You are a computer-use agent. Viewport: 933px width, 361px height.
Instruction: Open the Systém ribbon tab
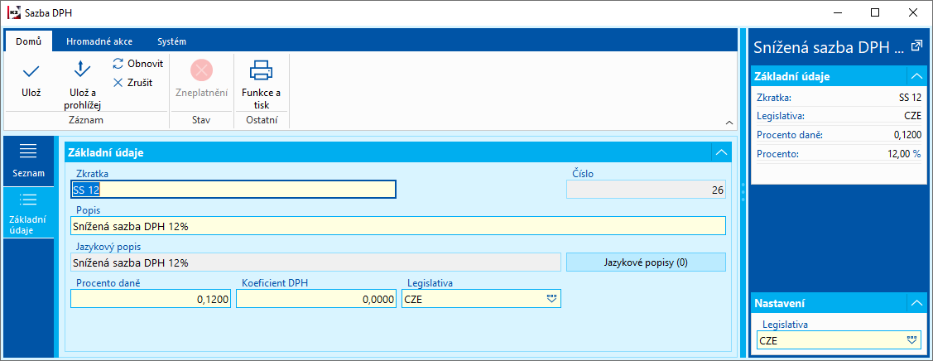[172, 41]
